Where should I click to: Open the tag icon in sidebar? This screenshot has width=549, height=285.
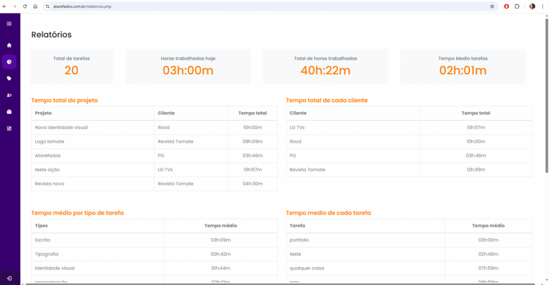tap(9, 78)
